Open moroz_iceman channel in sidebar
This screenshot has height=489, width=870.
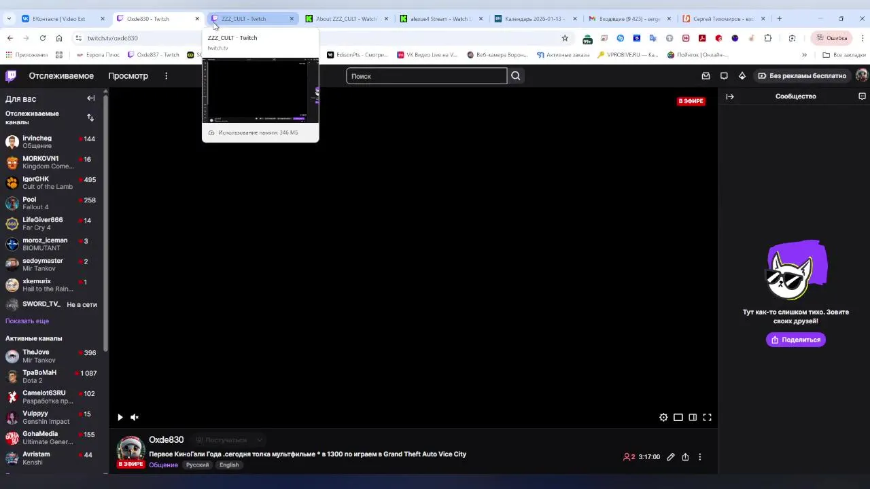point(52,244)
